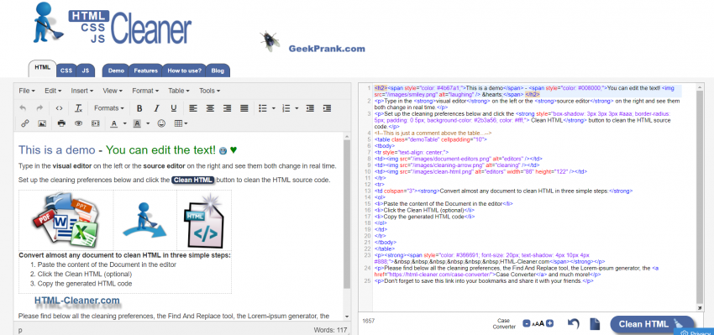714x335 pixels.
Task: Toggle underline formatting
Action: point(174,108)
